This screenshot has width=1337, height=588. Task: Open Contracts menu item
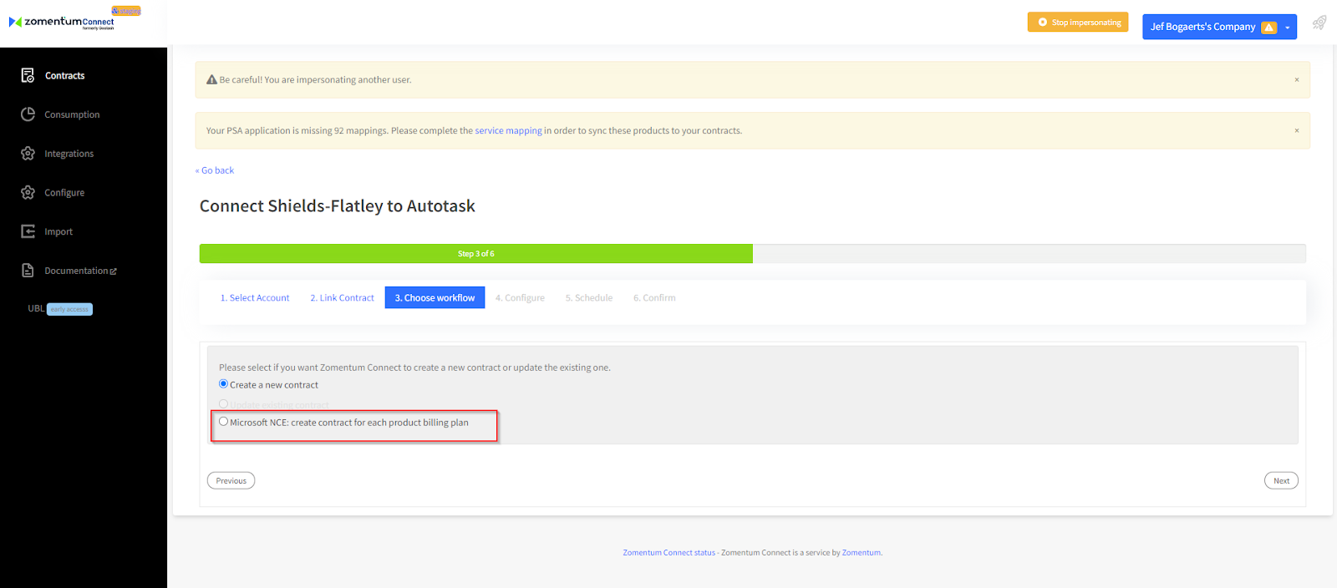[65, 75]
